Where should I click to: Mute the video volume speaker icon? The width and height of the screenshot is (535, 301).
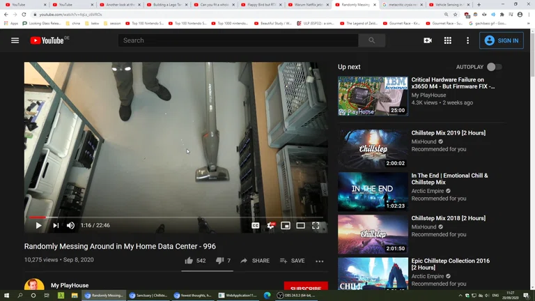click(x=70, y=226)
